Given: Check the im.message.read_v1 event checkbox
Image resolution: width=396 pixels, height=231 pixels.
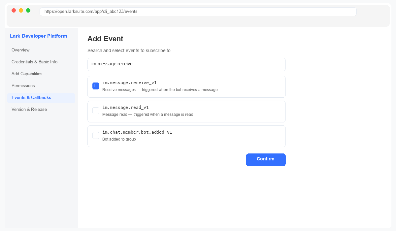Looking at the screenshot, I should [x=96, y=111].
